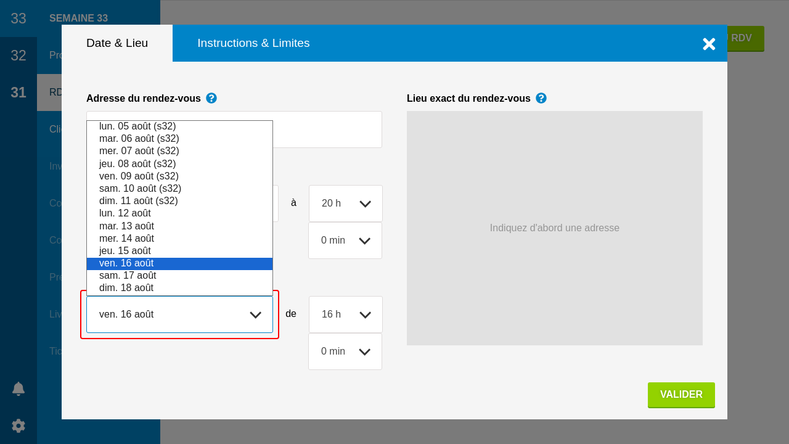Open the minutes dropdown below 20 h

[x=345, y=240]
